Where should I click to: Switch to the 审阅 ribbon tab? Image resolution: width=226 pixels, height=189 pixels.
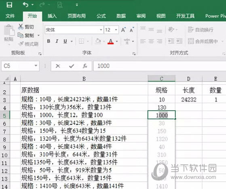point(141,16)
